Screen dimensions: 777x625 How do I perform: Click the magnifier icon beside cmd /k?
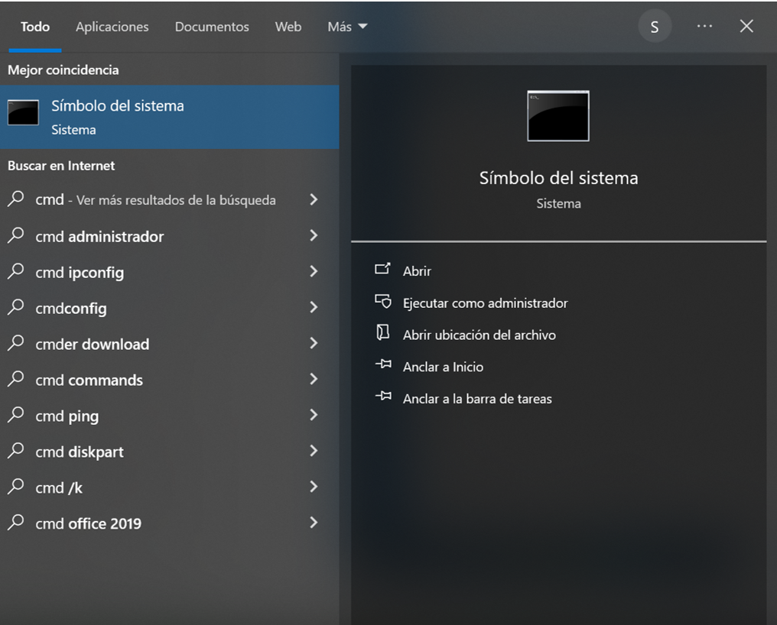pyautogui.click(x=16, y=487)
